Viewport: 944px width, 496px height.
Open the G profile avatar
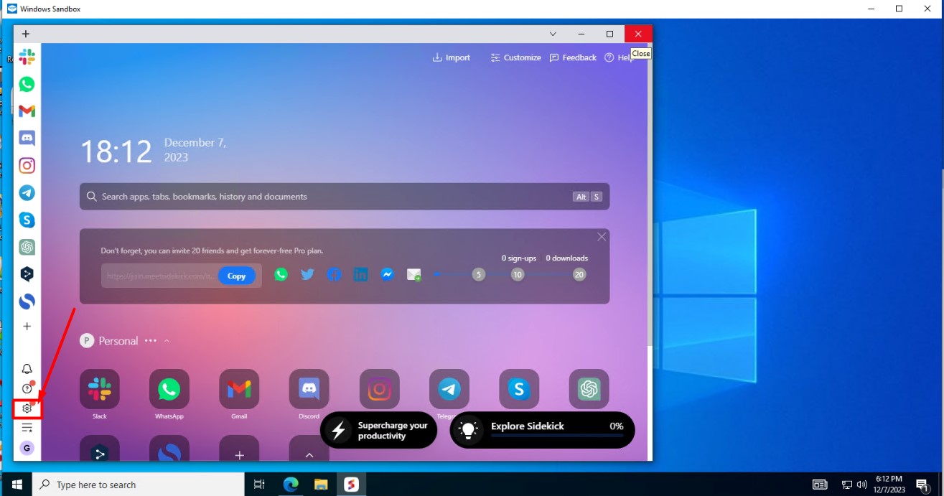(x=27, y=448)
